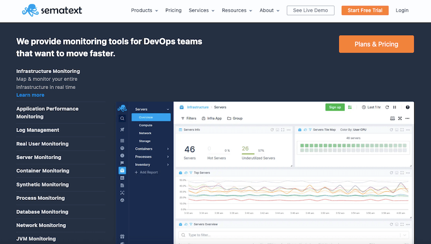Click the document icon in dashboard sidebar

[x=122, y=185]
